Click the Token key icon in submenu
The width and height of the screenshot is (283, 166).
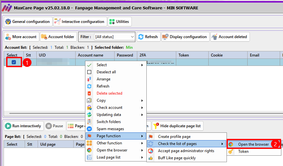(x=231, y=151)
